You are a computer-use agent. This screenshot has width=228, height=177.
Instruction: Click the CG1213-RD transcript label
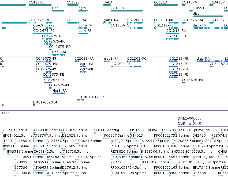pyautogui.click(x=176, y=36)
